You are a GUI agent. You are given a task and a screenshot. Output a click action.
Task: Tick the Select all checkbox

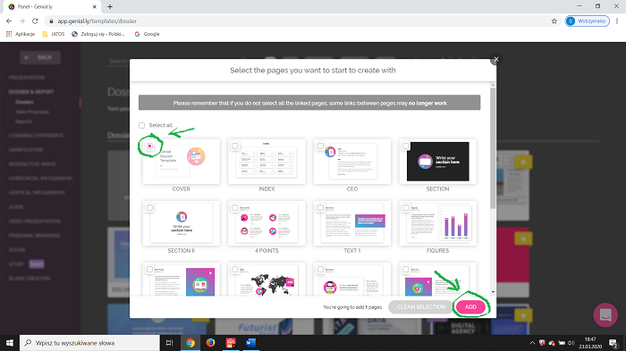[141, 125]
